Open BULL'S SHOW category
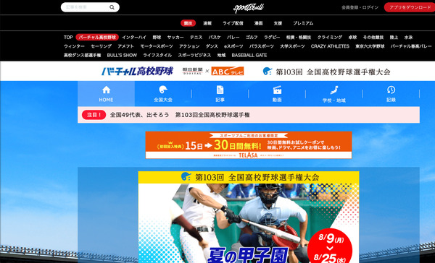 pos(122,55)
